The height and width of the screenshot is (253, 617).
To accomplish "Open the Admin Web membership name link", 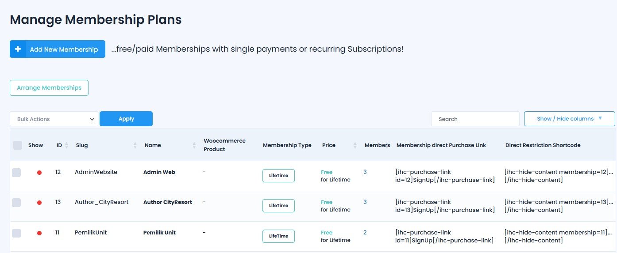I will click(159, 172).
